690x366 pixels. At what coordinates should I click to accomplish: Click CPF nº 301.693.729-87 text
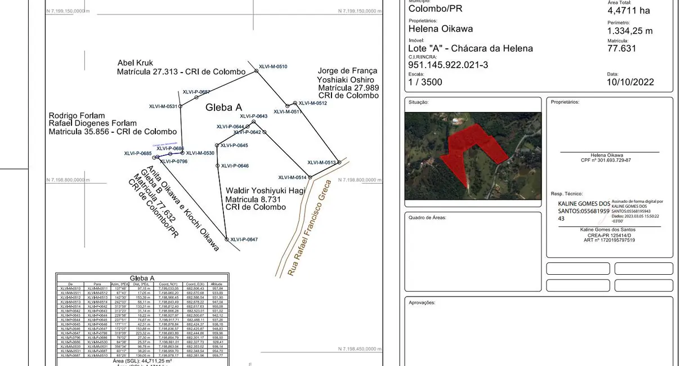(x=606, y=160)
